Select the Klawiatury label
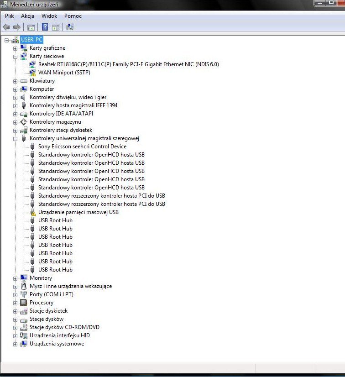The height and width of the screenshot is (377, 345). (x=42, y=81)
